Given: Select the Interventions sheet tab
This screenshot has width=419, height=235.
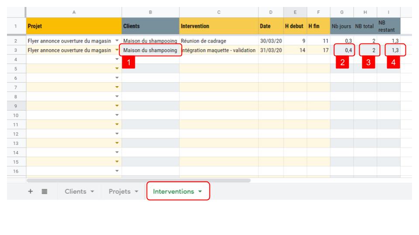Looking at the screenshot, I should click(x=173, y=191).
